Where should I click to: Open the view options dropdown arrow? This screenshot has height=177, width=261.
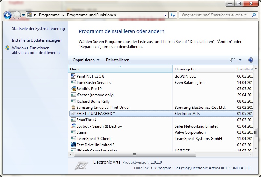240,60
